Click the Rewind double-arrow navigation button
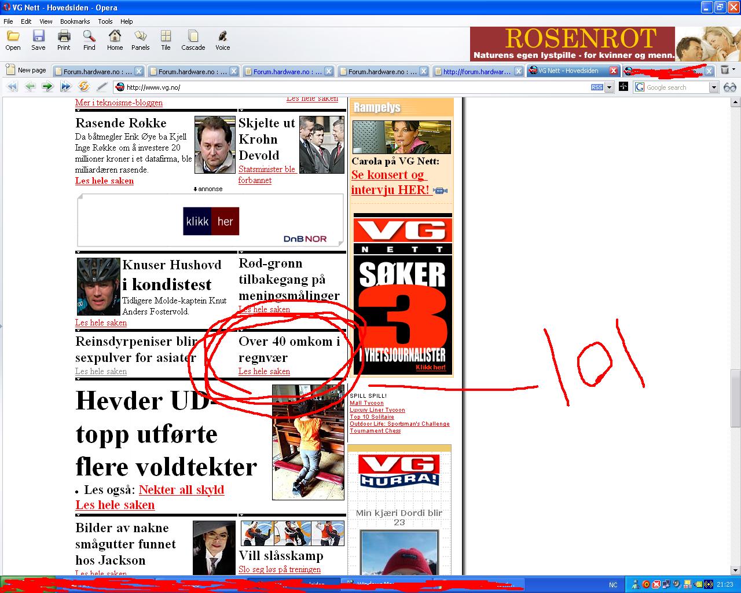Viewport: 741px width, 593px height. coord(12,87)
